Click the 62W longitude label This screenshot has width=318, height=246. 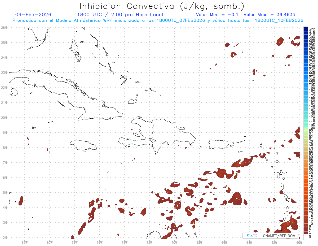click(x=274, y=243)
